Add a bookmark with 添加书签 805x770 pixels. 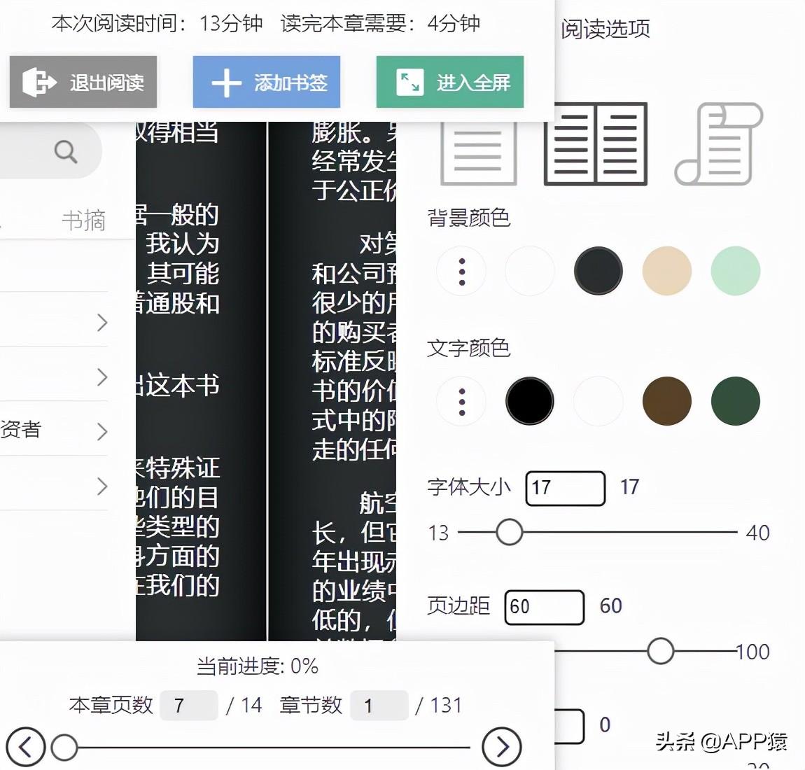point(267,82)
